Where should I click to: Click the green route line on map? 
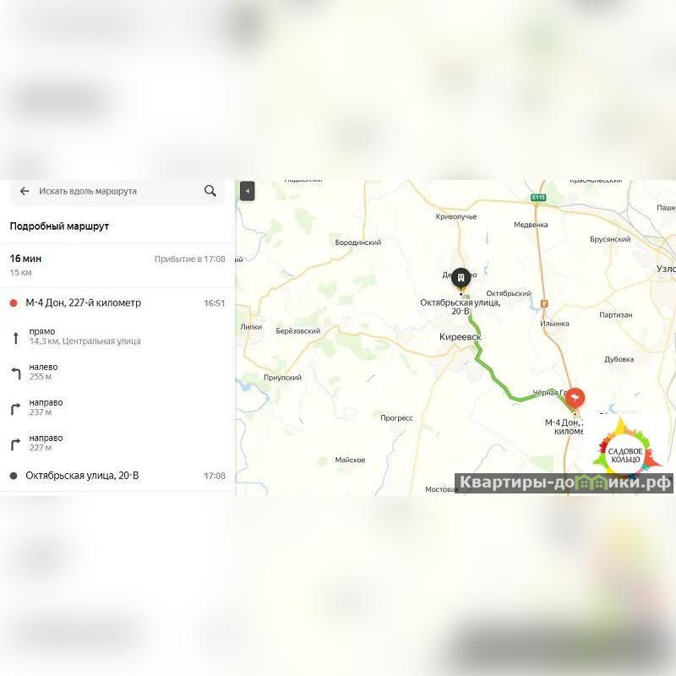coord(494,379)
